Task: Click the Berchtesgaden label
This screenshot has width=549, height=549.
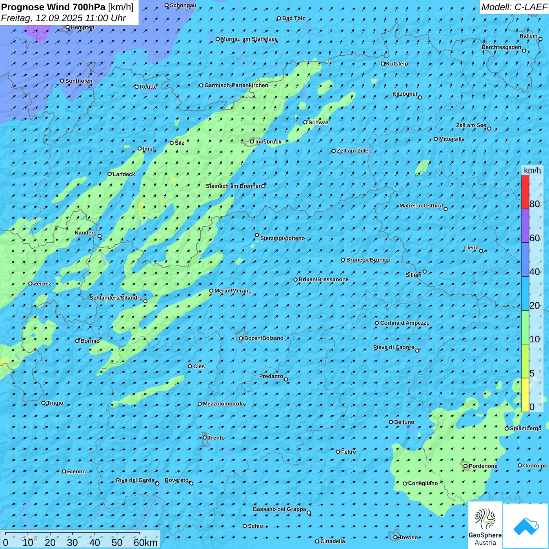Action: click(x=502, y=47)
